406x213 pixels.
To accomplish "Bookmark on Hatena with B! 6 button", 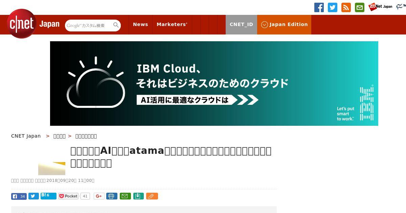I will [x=48, y=196].
